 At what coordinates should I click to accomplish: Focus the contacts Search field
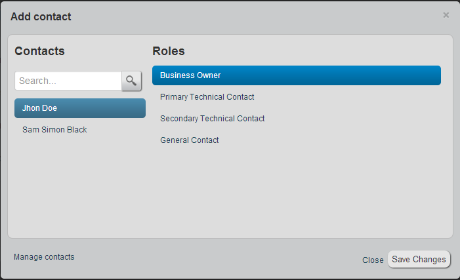[68, 81]
